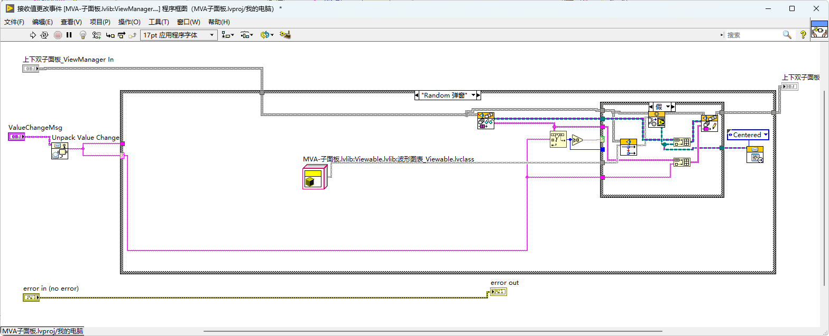Select the error out terminal
The height and width of the screenshot is (336, 829).
pyautogui.click(x=498, y=292)
